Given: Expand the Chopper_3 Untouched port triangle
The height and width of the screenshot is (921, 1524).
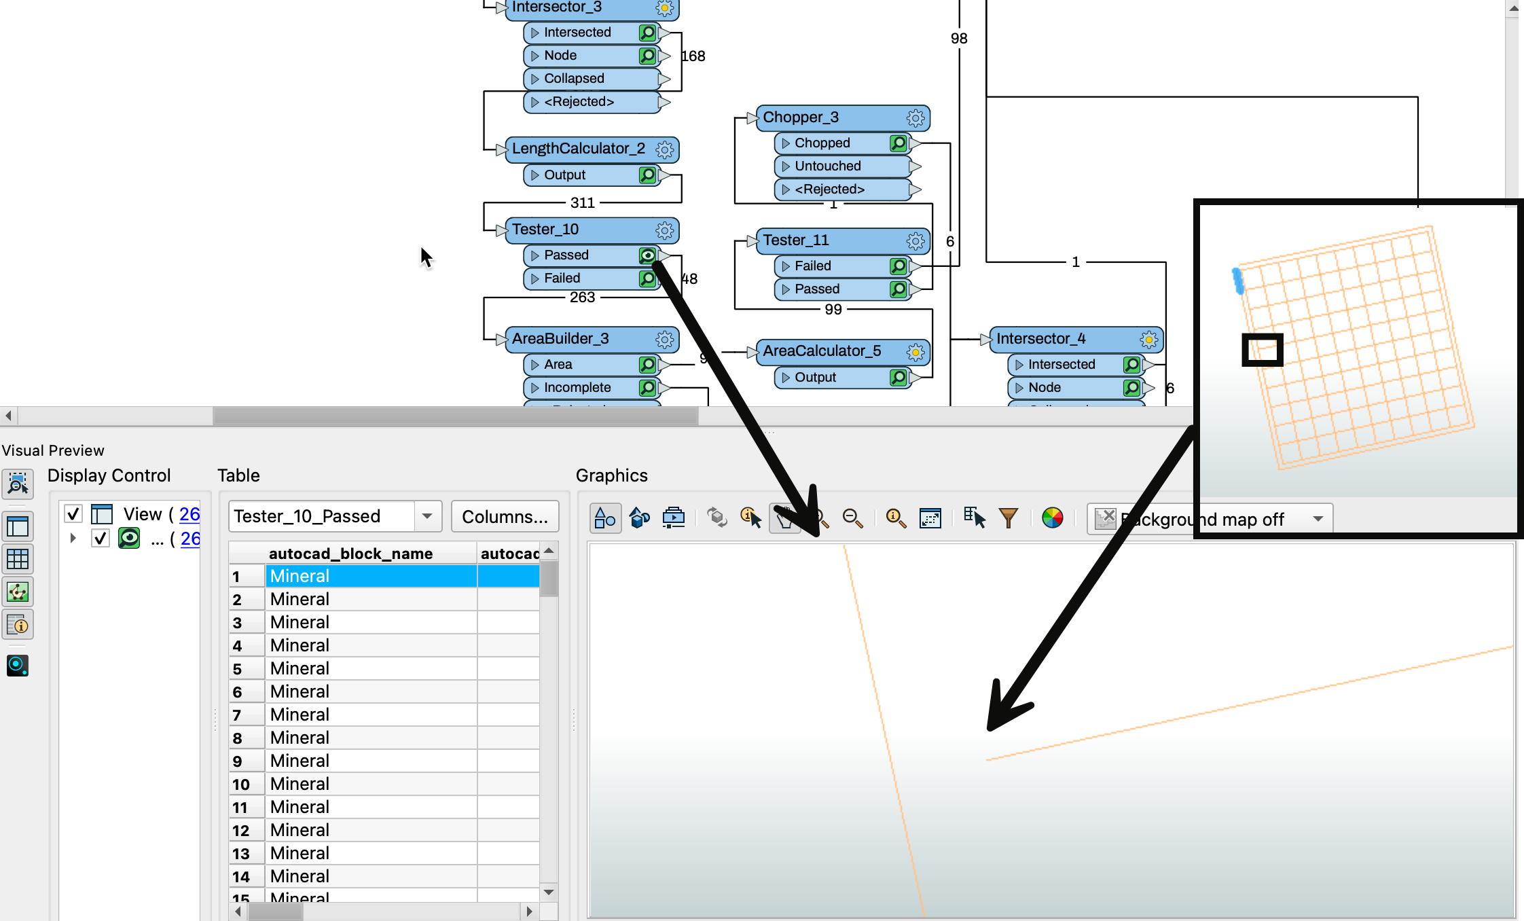Looking at the screenshot, I should (x=786, y=166).
